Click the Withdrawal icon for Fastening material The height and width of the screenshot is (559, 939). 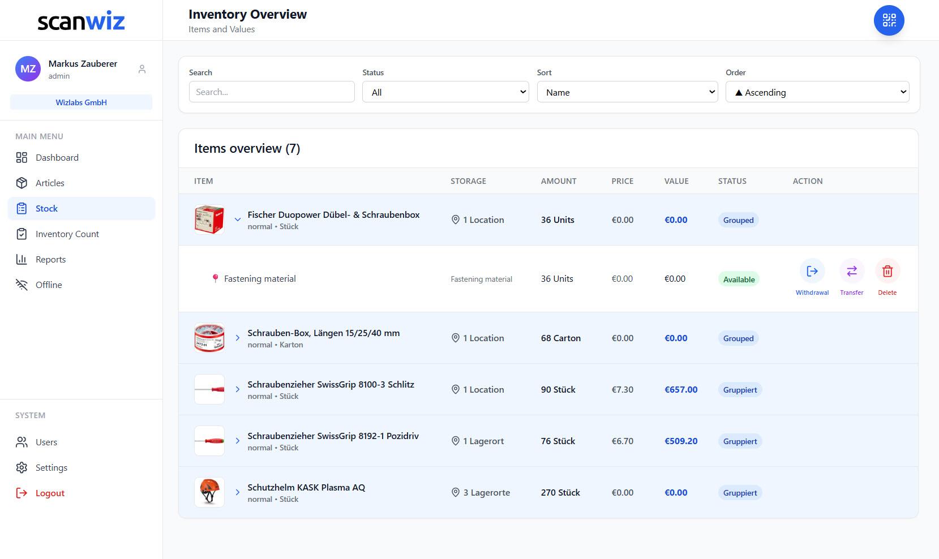coord(812,272)
